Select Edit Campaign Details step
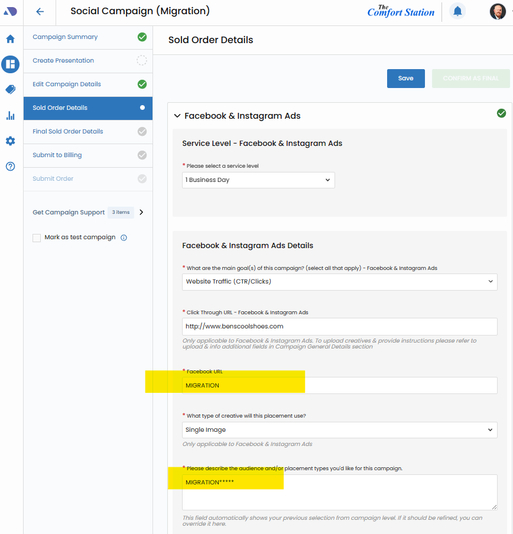 (67, 84)
